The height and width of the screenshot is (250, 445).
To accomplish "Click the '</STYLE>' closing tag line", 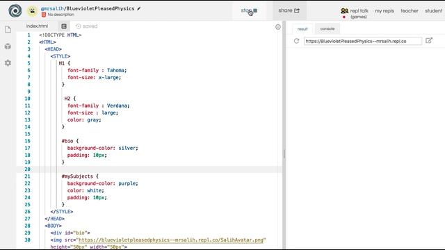I will click(62, 212).
